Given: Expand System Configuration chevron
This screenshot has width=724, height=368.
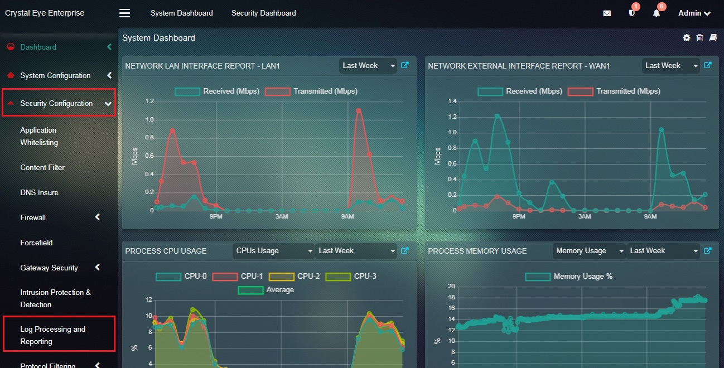Looking at the screenshot, I should [x=109, y=75].
